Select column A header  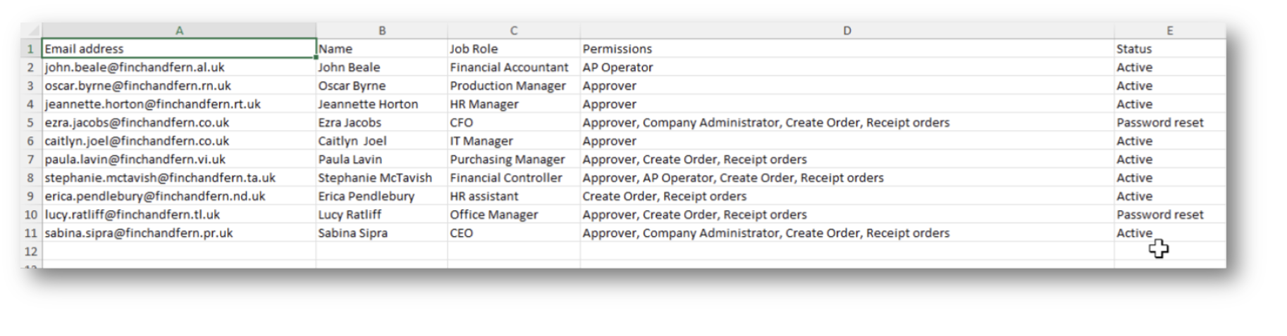[179, 31]
